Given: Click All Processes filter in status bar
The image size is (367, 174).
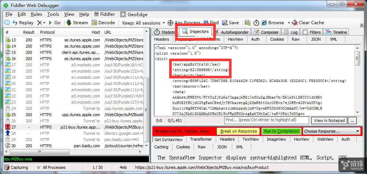Looking at the screenshot, I should point(51,167).
